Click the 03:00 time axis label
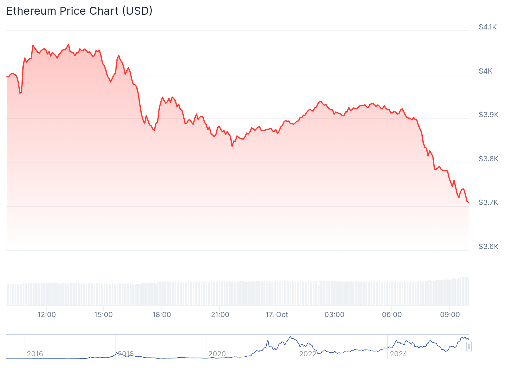 (x=334, y=315)
